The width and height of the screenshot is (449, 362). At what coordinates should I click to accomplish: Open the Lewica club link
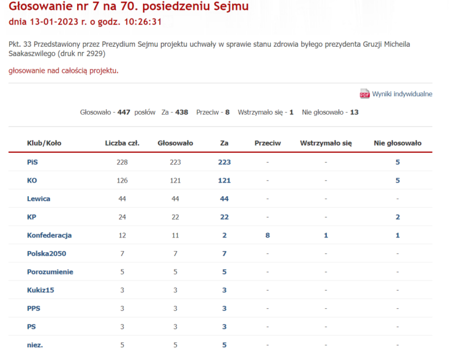pyautogui.click(x=39, y=199)
